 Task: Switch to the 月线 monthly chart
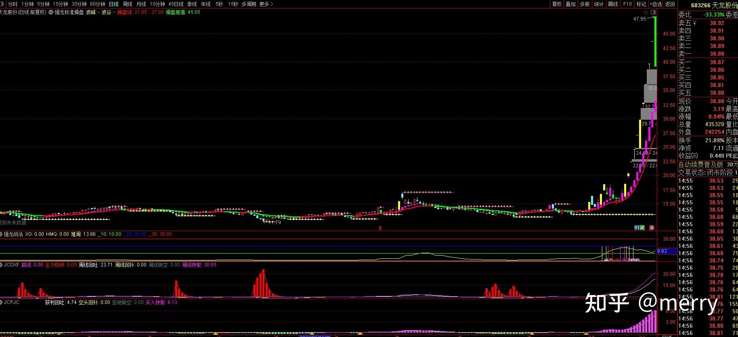(141, 4)
